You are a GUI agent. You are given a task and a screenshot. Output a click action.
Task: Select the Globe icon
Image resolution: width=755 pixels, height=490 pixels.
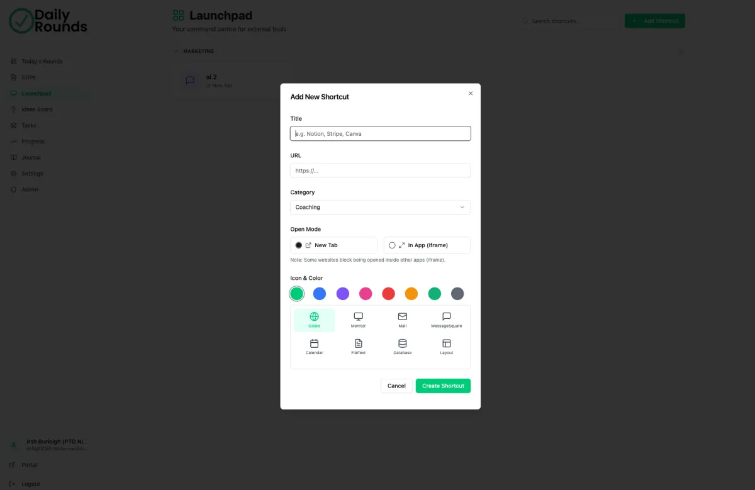(314, 320)
